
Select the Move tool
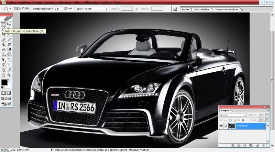[9, 24]
